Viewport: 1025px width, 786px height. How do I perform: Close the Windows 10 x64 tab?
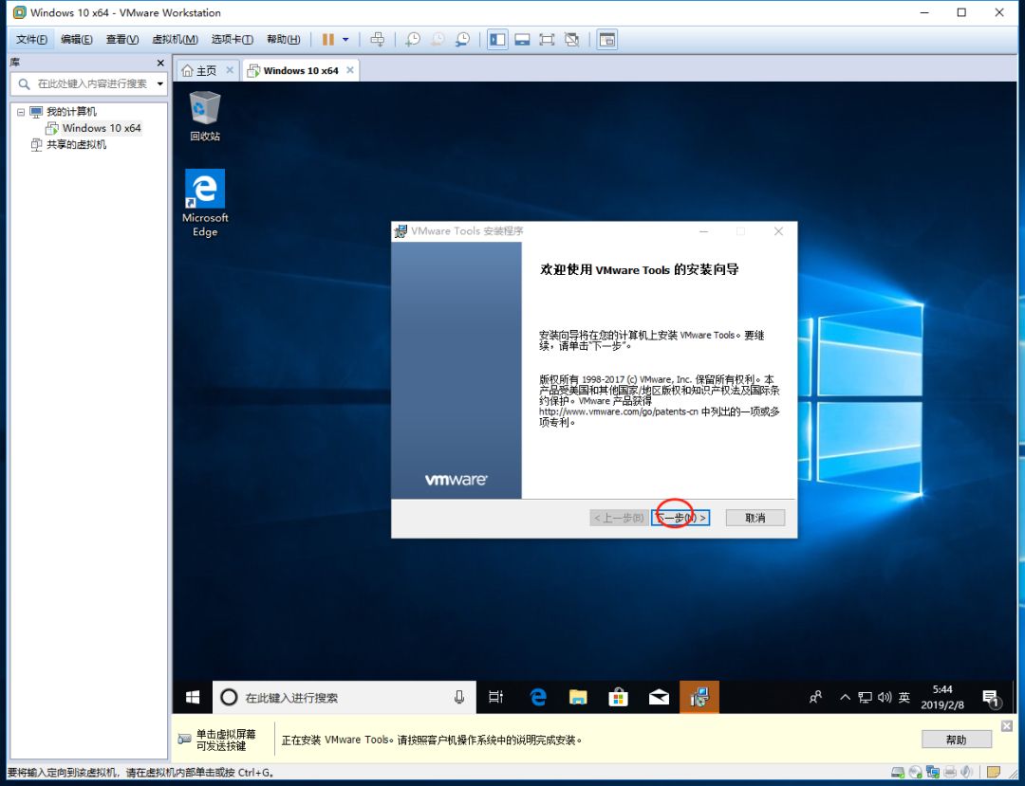click(350, 70)
